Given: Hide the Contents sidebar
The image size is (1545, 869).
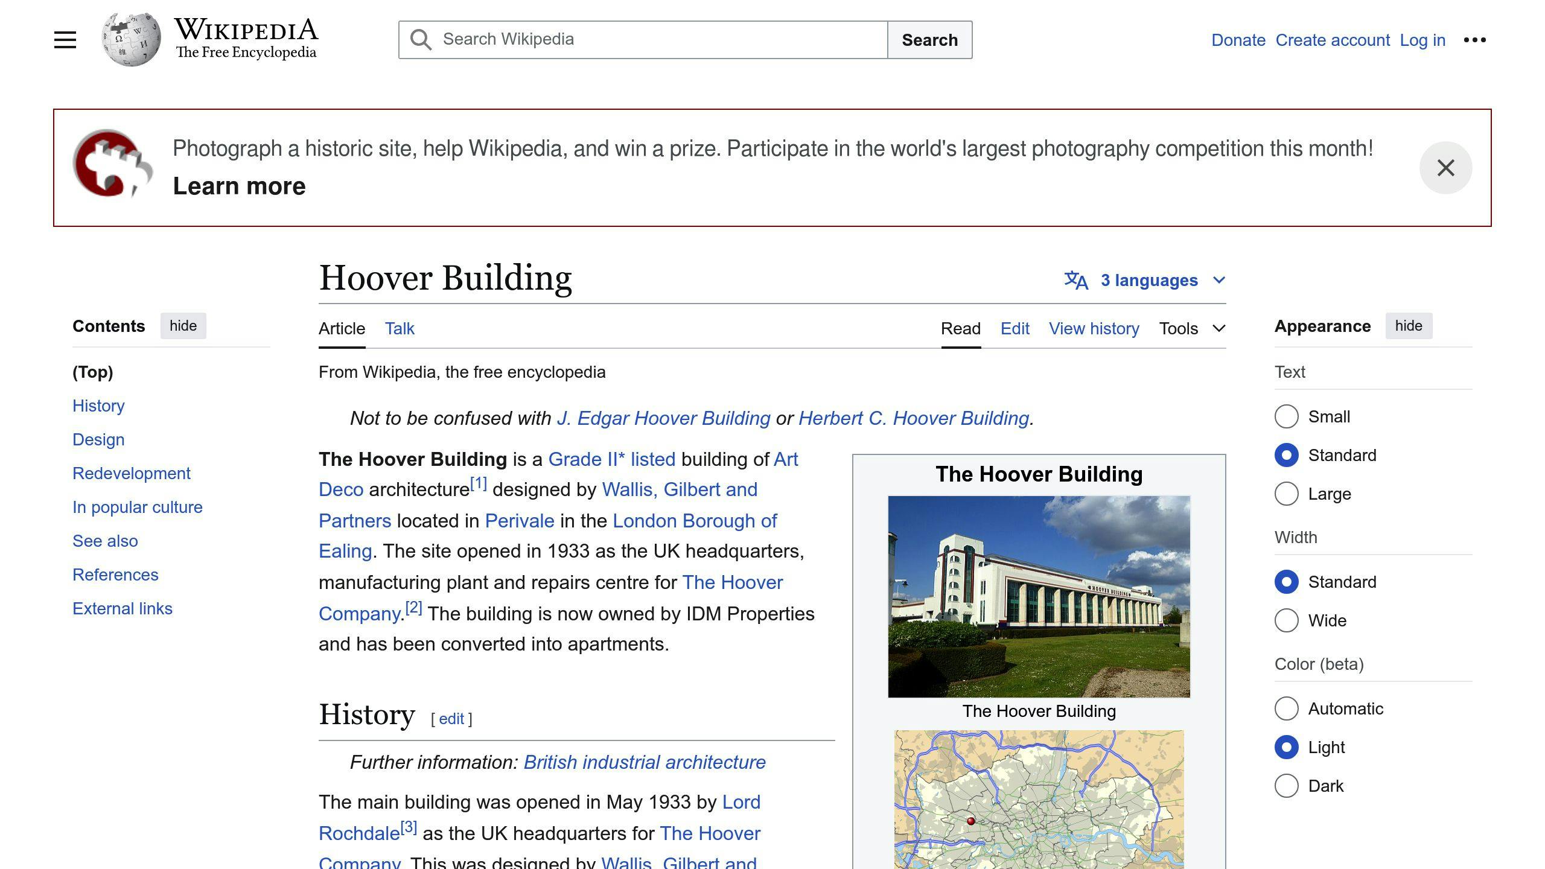Looking at the screenshot, I should [x=183, y=326].
